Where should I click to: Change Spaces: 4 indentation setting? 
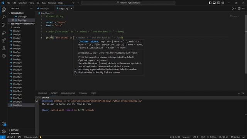tap(186, 137)
